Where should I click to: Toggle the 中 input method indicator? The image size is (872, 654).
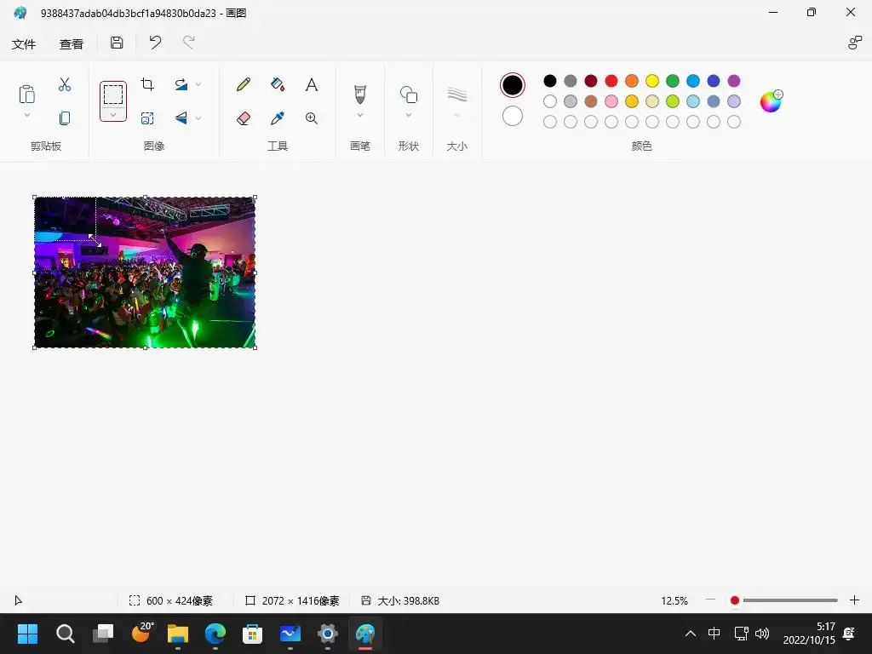(x=714, y=634)
